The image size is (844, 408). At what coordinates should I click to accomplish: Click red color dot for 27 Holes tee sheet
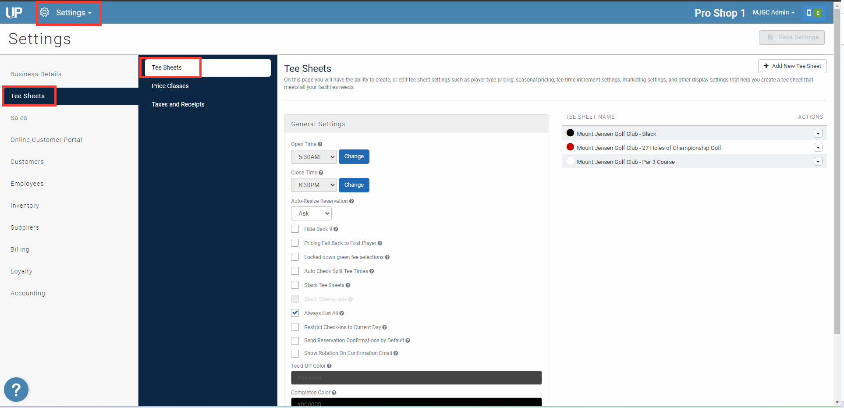pyautogui.click(x=570, y=147)
